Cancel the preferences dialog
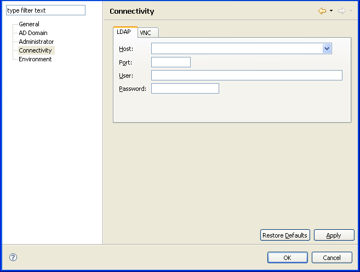Viewport: 360px width, 272px height. pyautogui.click(x=332, y=258)
